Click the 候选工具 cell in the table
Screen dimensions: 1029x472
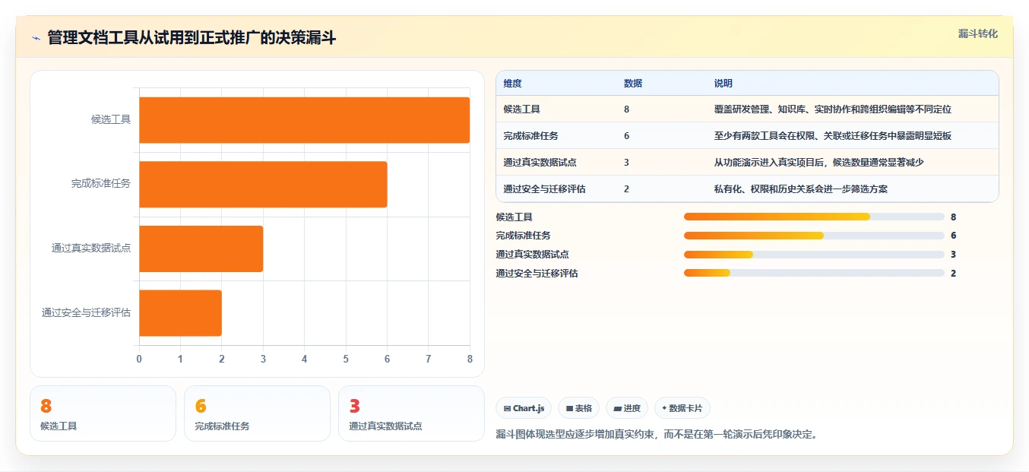[522, 109]
